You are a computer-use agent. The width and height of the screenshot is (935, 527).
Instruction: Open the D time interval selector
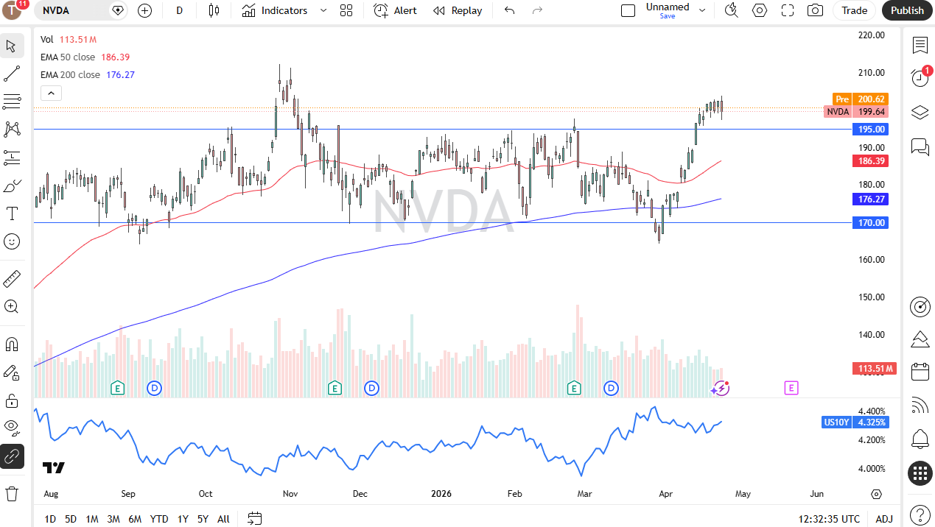pos(179,10)
